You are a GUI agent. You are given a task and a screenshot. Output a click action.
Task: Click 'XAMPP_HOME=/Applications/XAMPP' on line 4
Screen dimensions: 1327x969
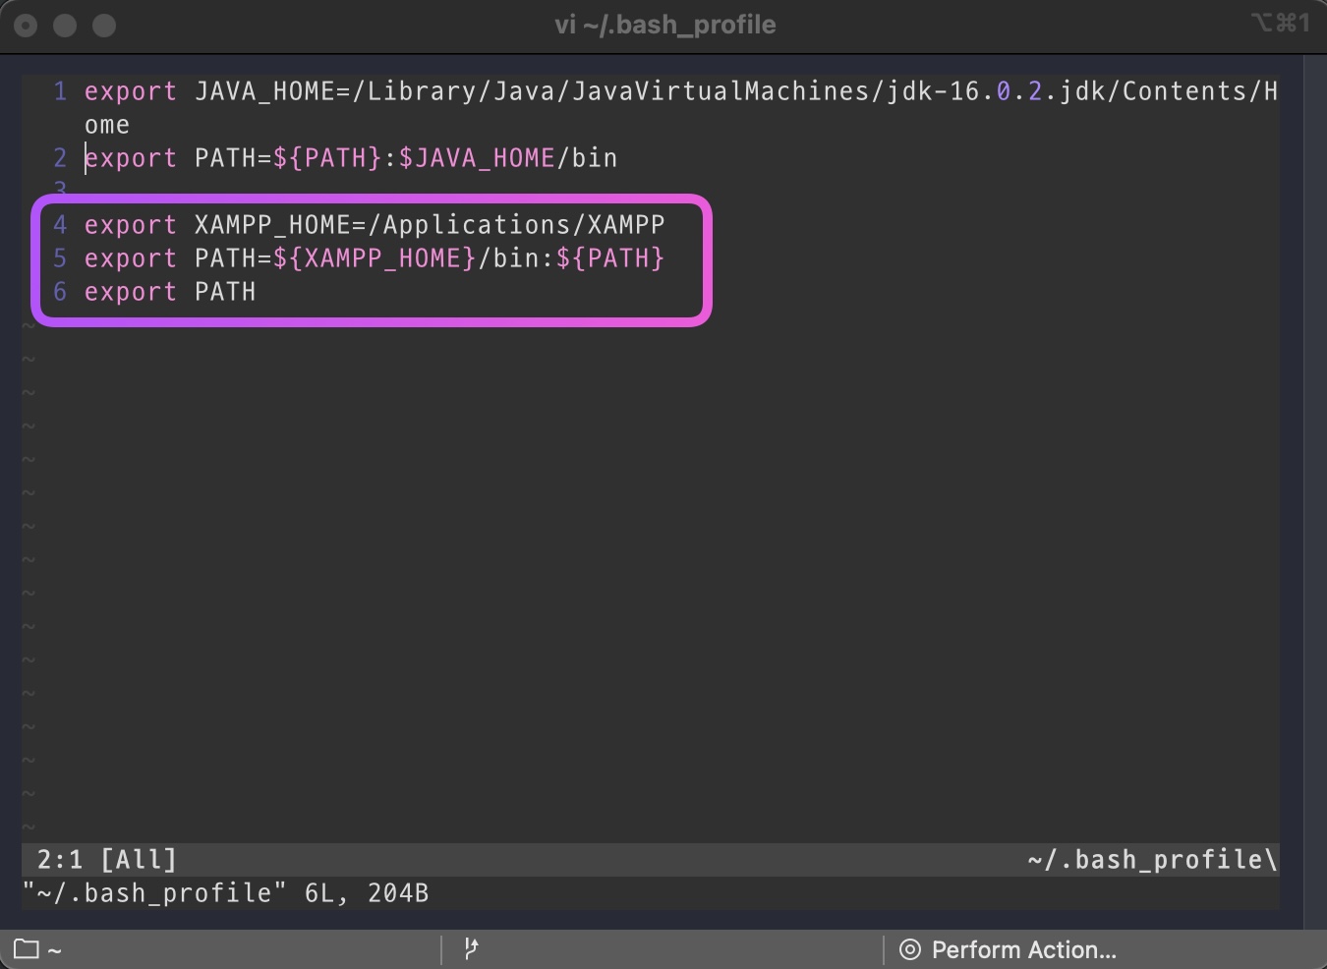[x=430, y=225]
